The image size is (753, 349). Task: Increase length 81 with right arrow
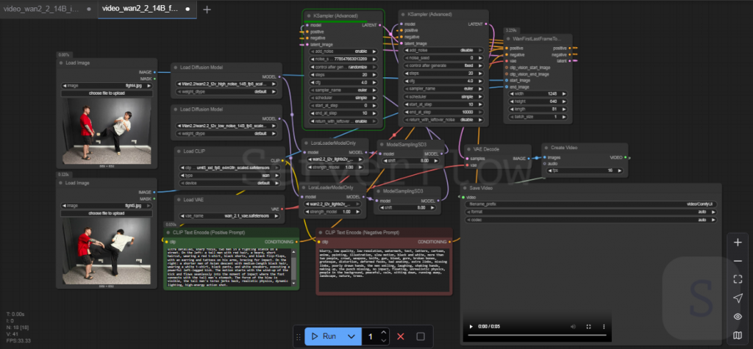(x=564, y=109)
